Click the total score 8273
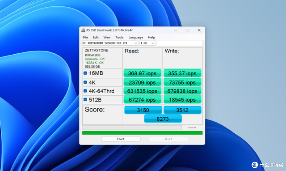This screenshot has height=171, width=286. click(163, 119)
